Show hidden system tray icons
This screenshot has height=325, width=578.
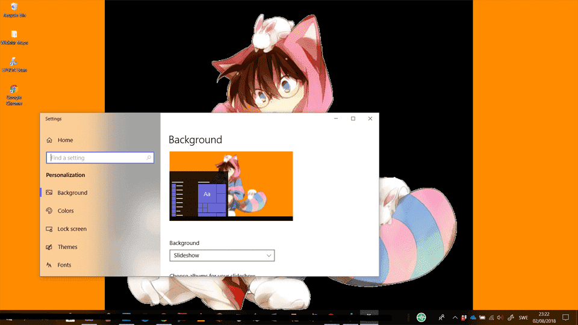click(x=455, y=318)
